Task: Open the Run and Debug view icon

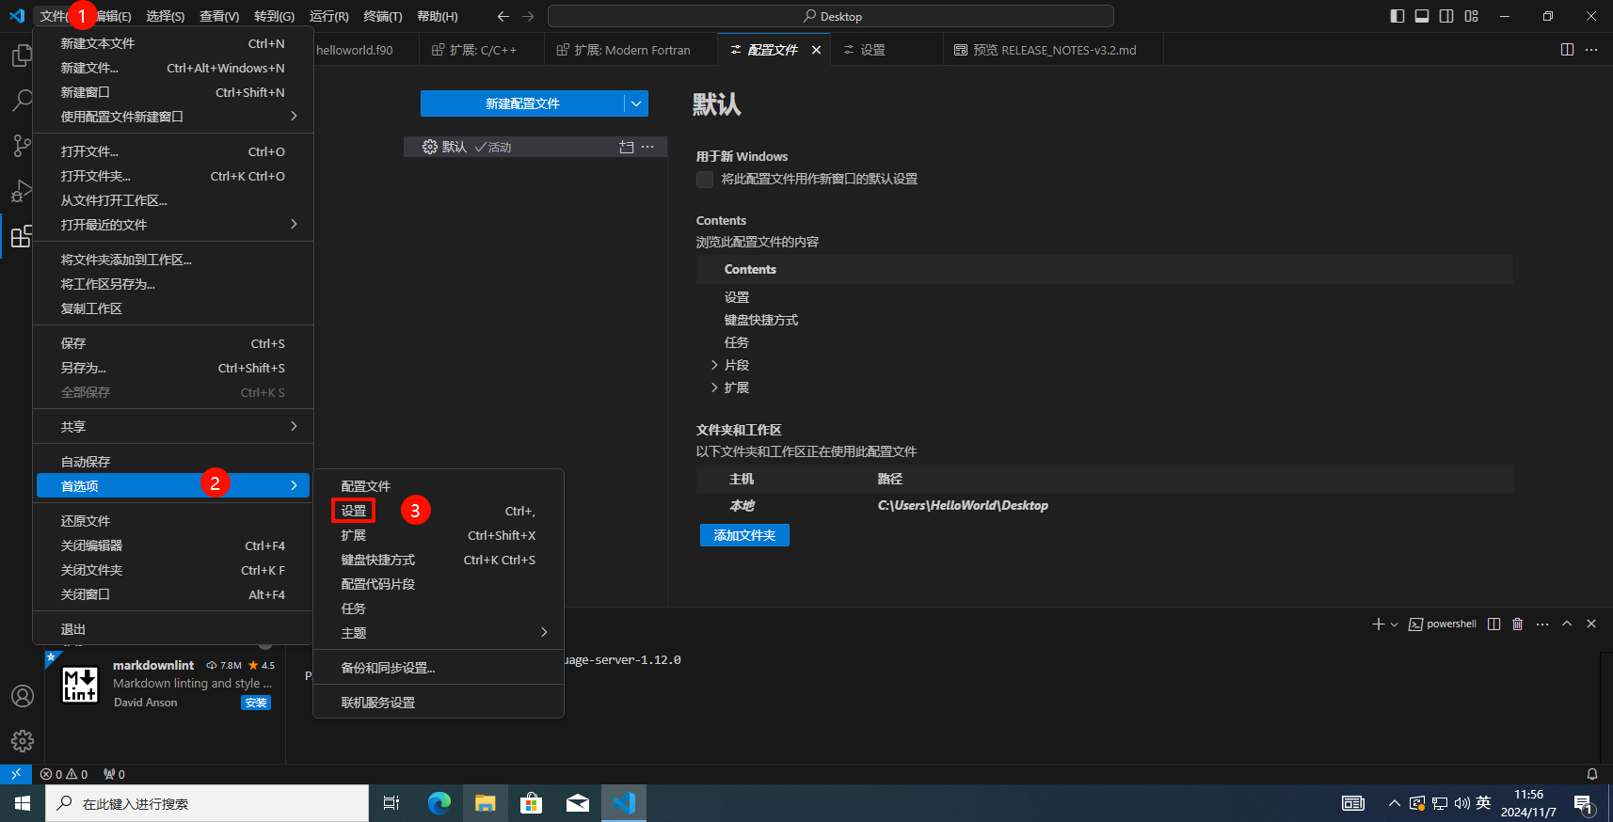Action: point(22,191)
